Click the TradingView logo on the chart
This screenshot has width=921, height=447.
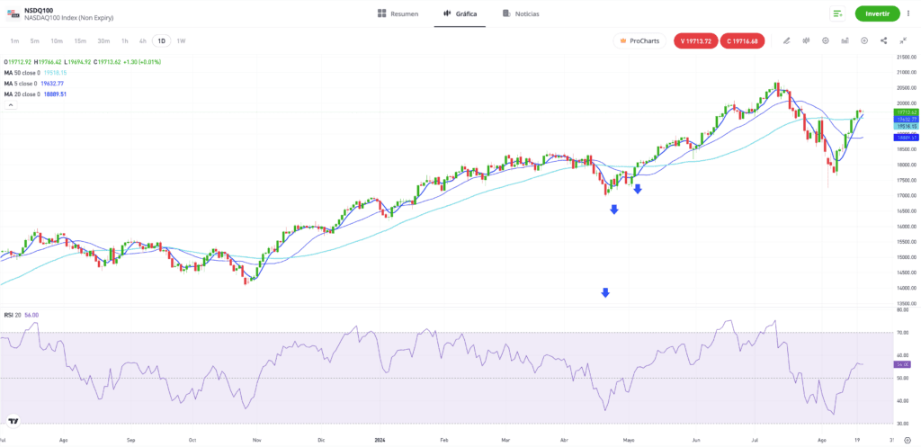(13, 421)
